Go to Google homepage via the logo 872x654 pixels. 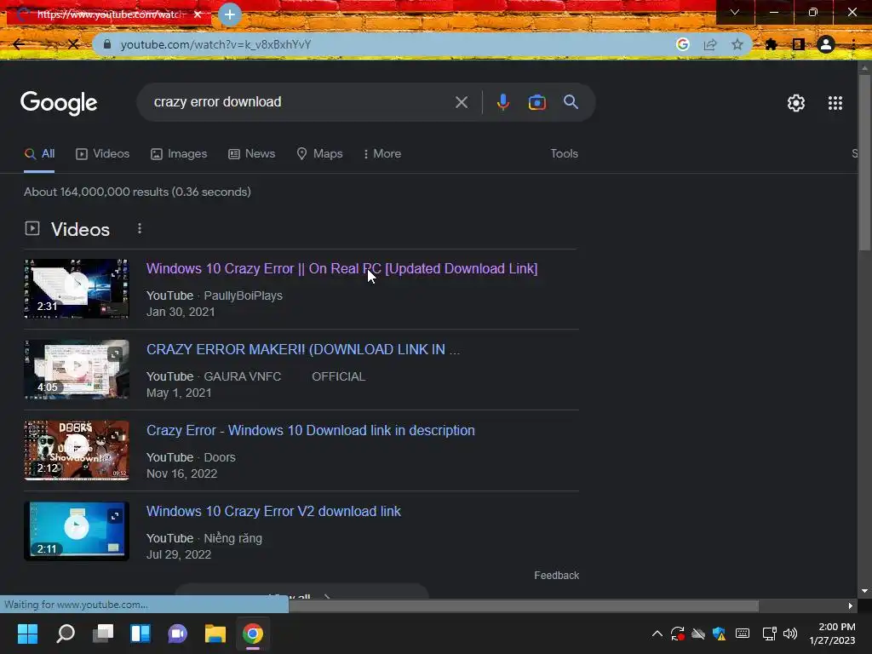tap(59, 103)
